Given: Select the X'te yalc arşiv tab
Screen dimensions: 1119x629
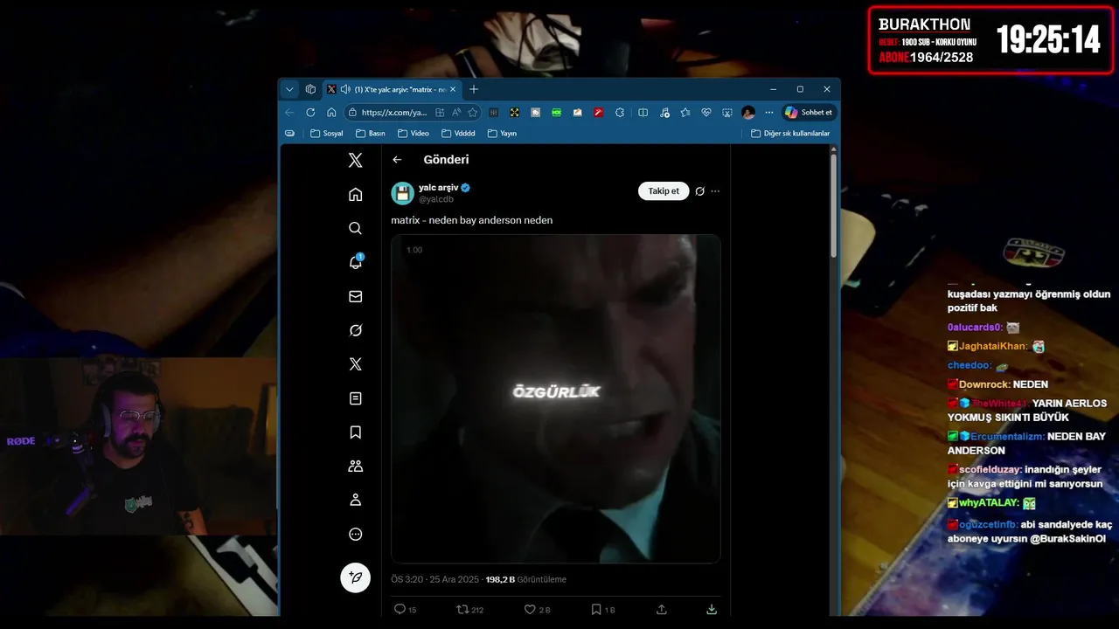Looking at the screenshot, I should [392, 89].
